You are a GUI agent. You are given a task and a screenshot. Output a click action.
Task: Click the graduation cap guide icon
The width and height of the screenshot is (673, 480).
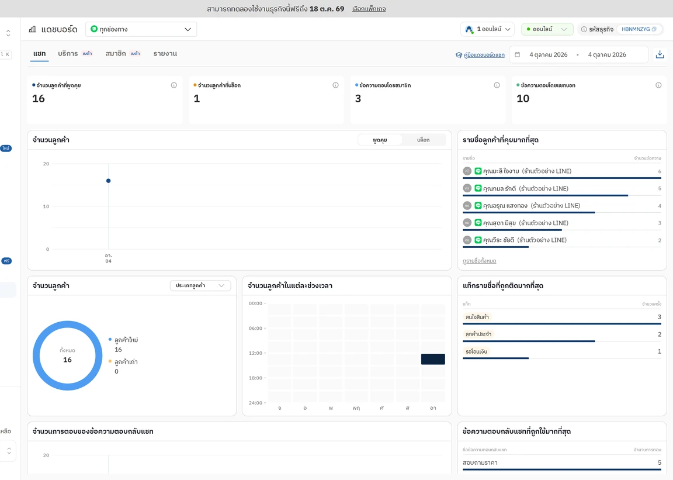click(459, 55)
